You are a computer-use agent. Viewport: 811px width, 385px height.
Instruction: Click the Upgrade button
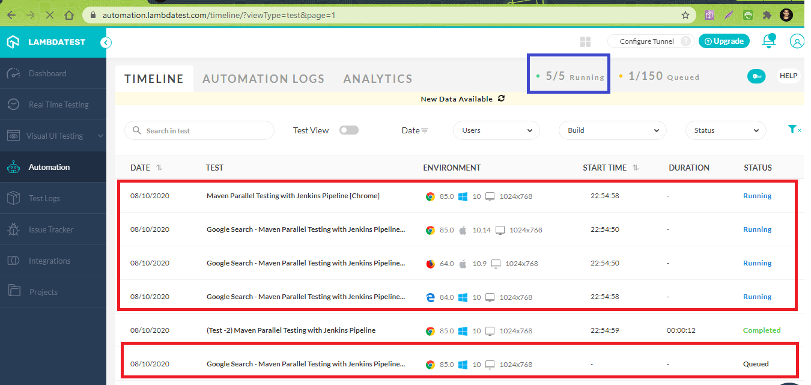724,41
